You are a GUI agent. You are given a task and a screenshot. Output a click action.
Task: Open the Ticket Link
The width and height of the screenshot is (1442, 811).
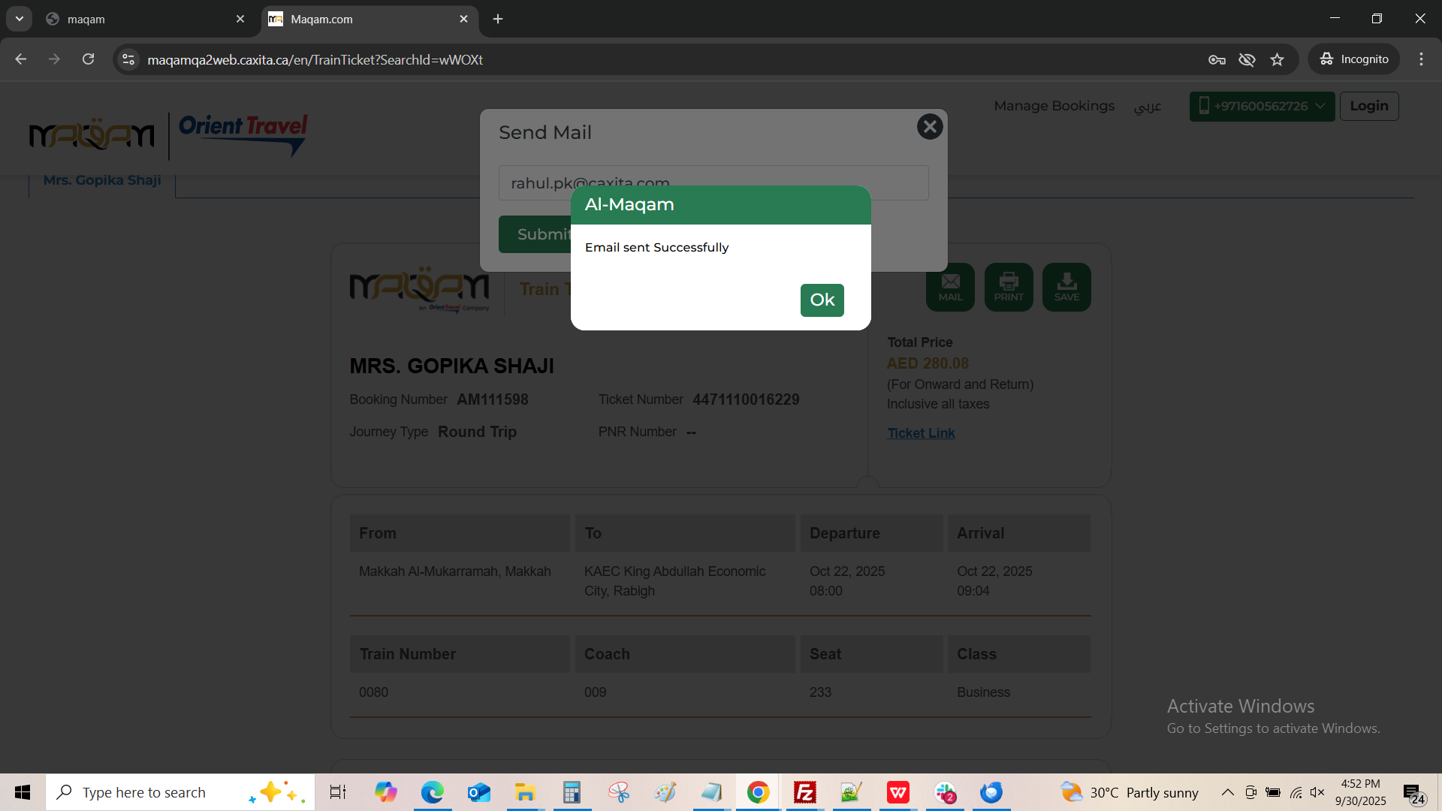pos(921,433)
